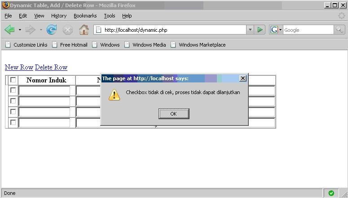Image resolution: width=348 pixels, height=198 pixels.
Task: Click the grayed Forward arrow icon
Action: point(30,30)
